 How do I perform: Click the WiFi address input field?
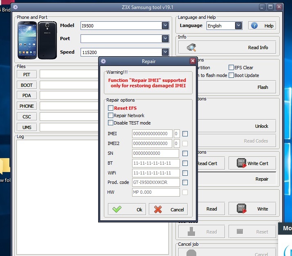156,173
